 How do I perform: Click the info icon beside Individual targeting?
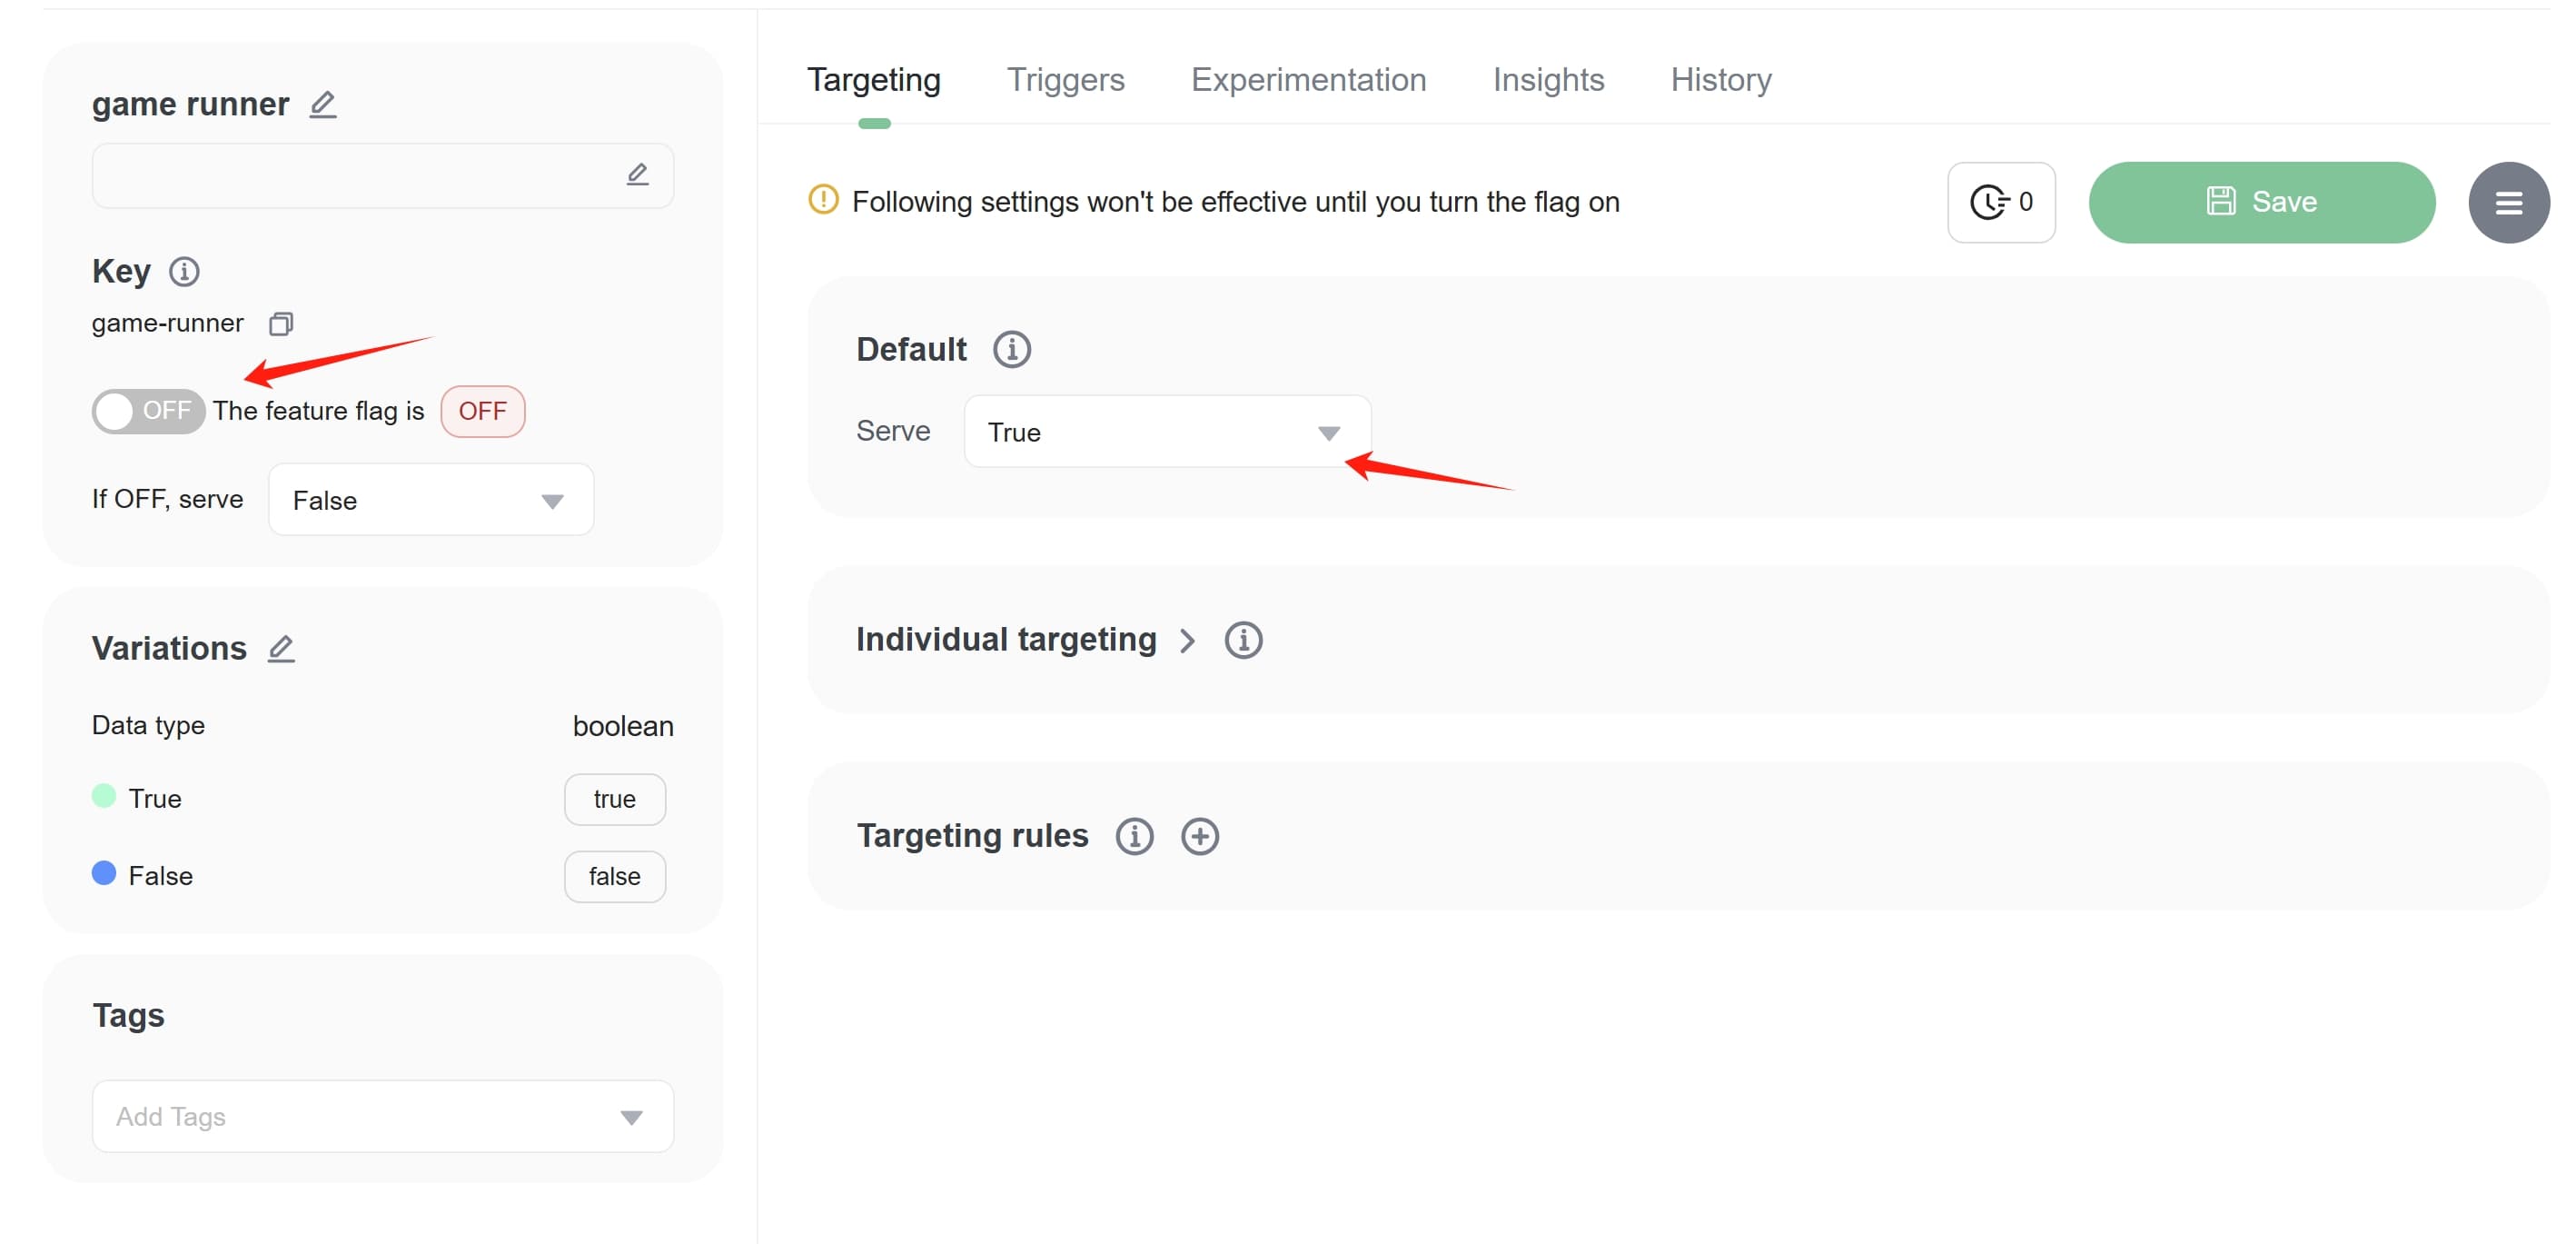(x=1243, y=640)
